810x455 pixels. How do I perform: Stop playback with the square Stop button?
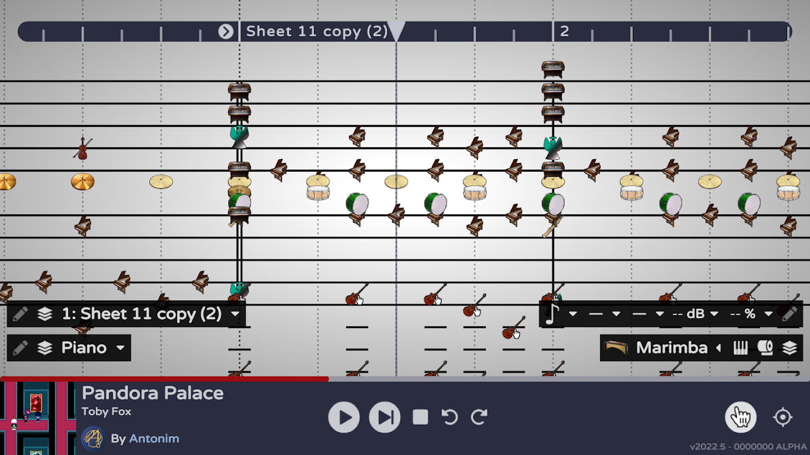point(420,417)
